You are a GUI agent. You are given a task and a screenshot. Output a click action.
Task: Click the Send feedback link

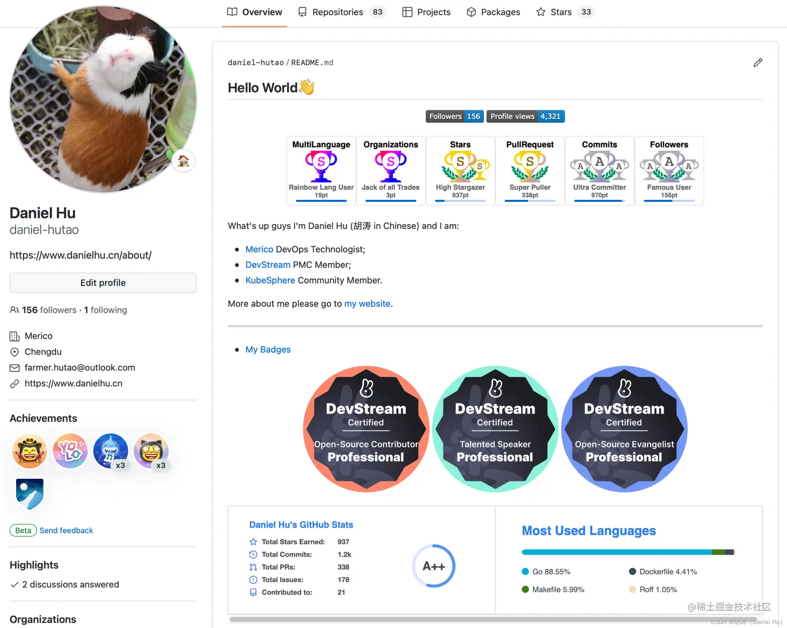coord(66,530)
